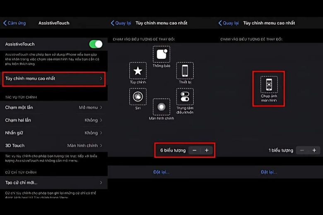Click the '6 biểu tượng' label
The image size is (323, 215).
pos(173,150)
